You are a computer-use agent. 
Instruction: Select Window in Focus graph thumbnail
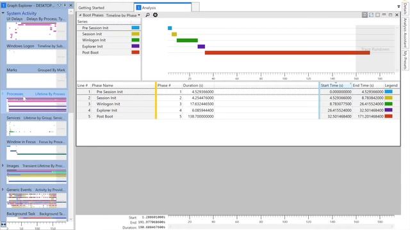[37, 153]
